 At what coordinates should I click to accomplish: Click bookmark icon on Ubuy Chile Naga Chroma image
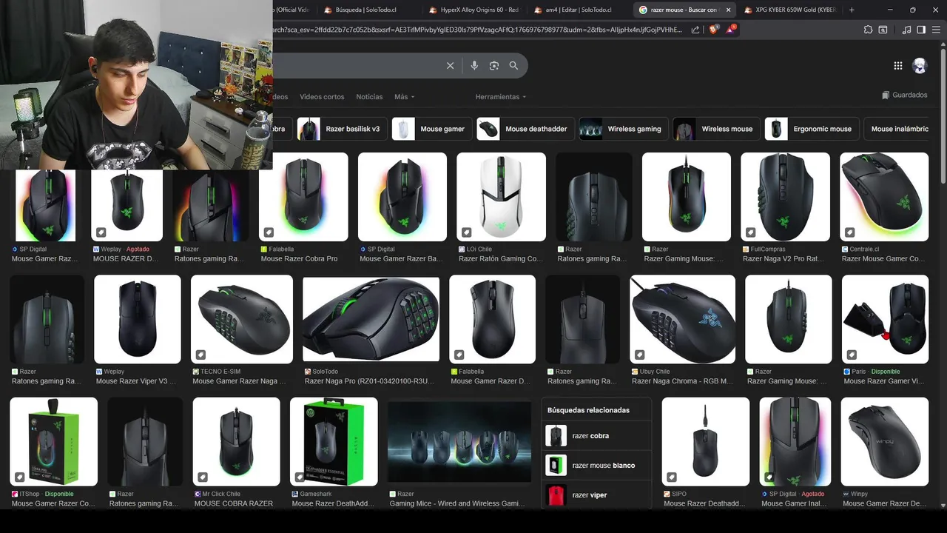(640, 354)
